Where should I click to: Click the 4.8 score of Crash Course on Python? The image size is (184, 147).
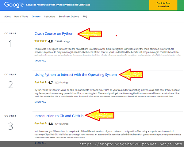click(x=51, y=41)
